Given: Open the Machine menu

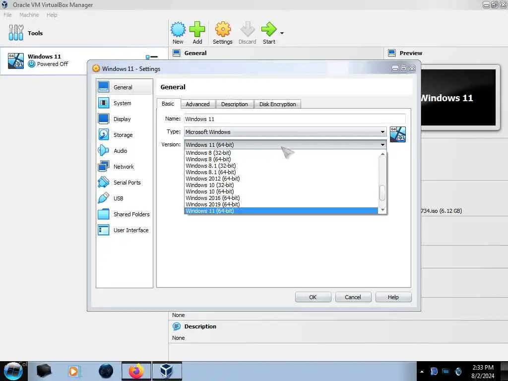Looking at the screenshot, I should click(x=29, y=14).
